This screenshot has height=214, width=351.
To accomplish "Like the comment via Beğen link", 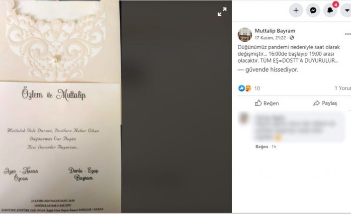I will click(x=262, y=146).
